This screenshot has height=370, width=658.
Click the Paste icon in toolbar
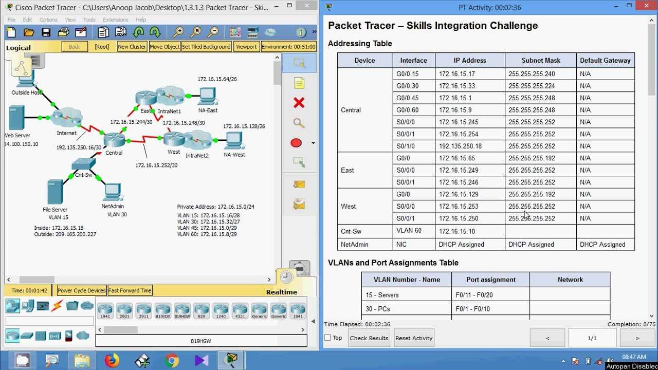(x=120, y=32)
